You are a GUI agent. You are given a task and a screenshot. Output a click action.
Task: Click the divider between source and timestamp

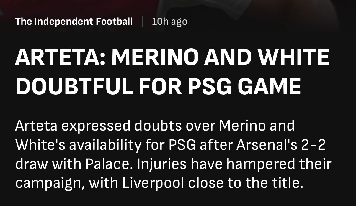143,22
